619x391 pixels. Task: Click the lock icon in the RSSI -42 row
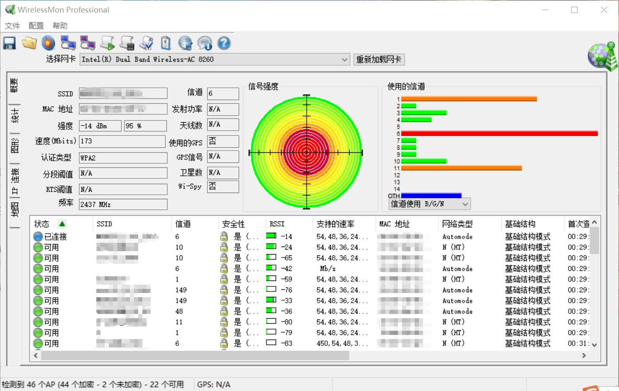[224, 268]
